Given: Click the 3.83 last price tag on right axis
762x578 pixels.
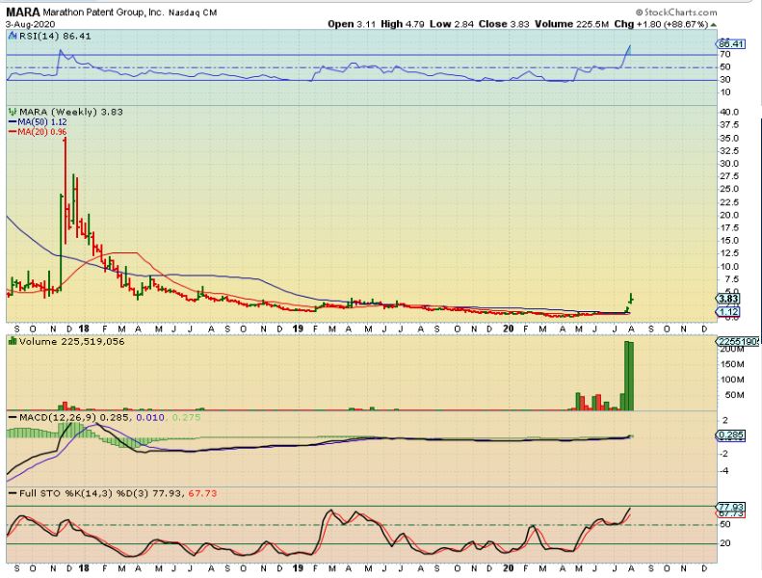Looking at the screenshot, I should click(727, 299).
